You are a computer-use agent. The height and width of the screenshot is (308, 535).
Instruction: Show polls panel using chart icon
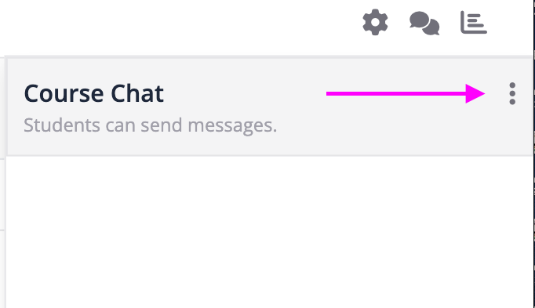tap(474, 23)
